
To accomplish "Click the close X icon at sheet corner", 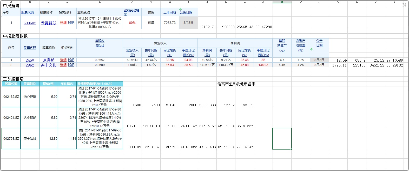I will pyautogui.click(x=404, y=5).
